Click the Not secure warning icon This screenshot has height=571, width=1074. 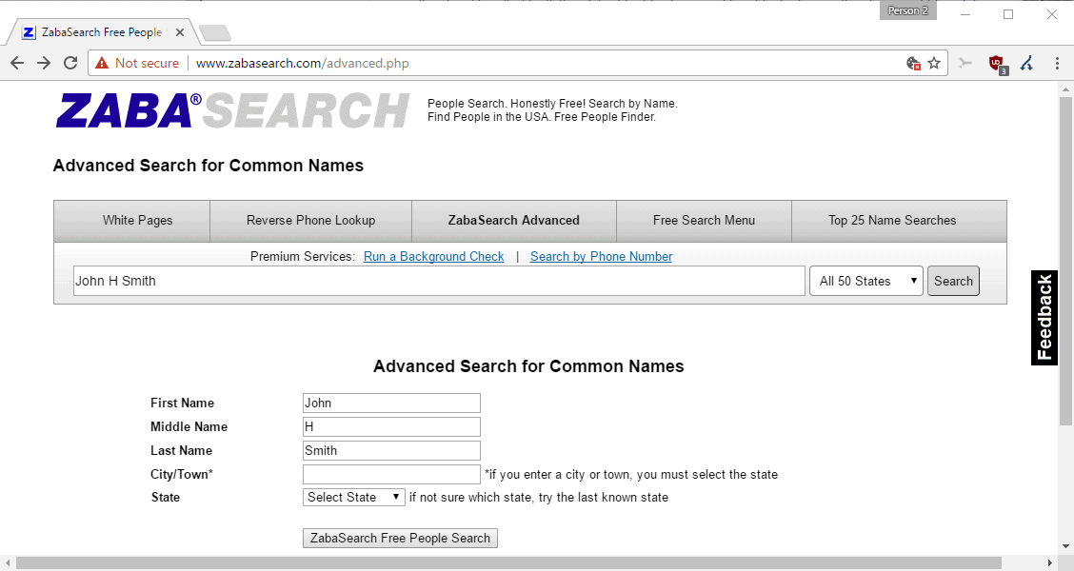point(102,63)
